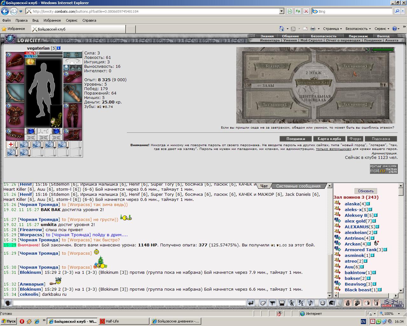Click the blue mana bar 32/135
Viewport: 407px width, 326px height.
click(x=43, y=56)
